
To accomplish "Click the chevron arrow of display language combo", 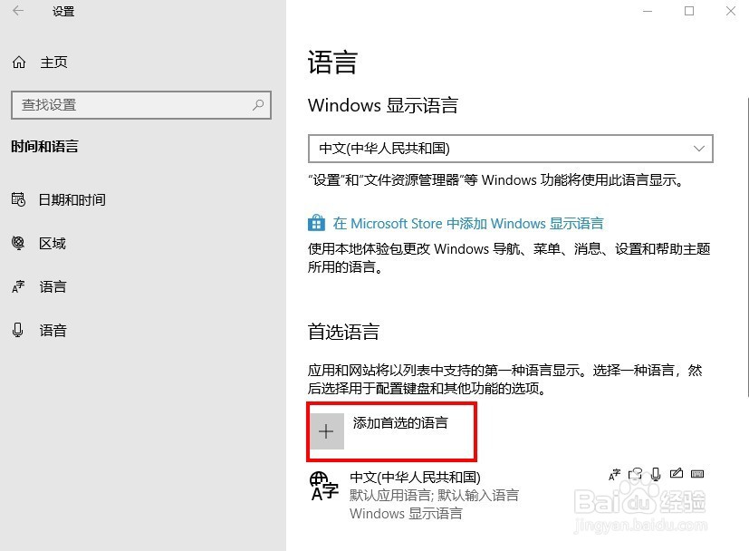I will 699,149.
